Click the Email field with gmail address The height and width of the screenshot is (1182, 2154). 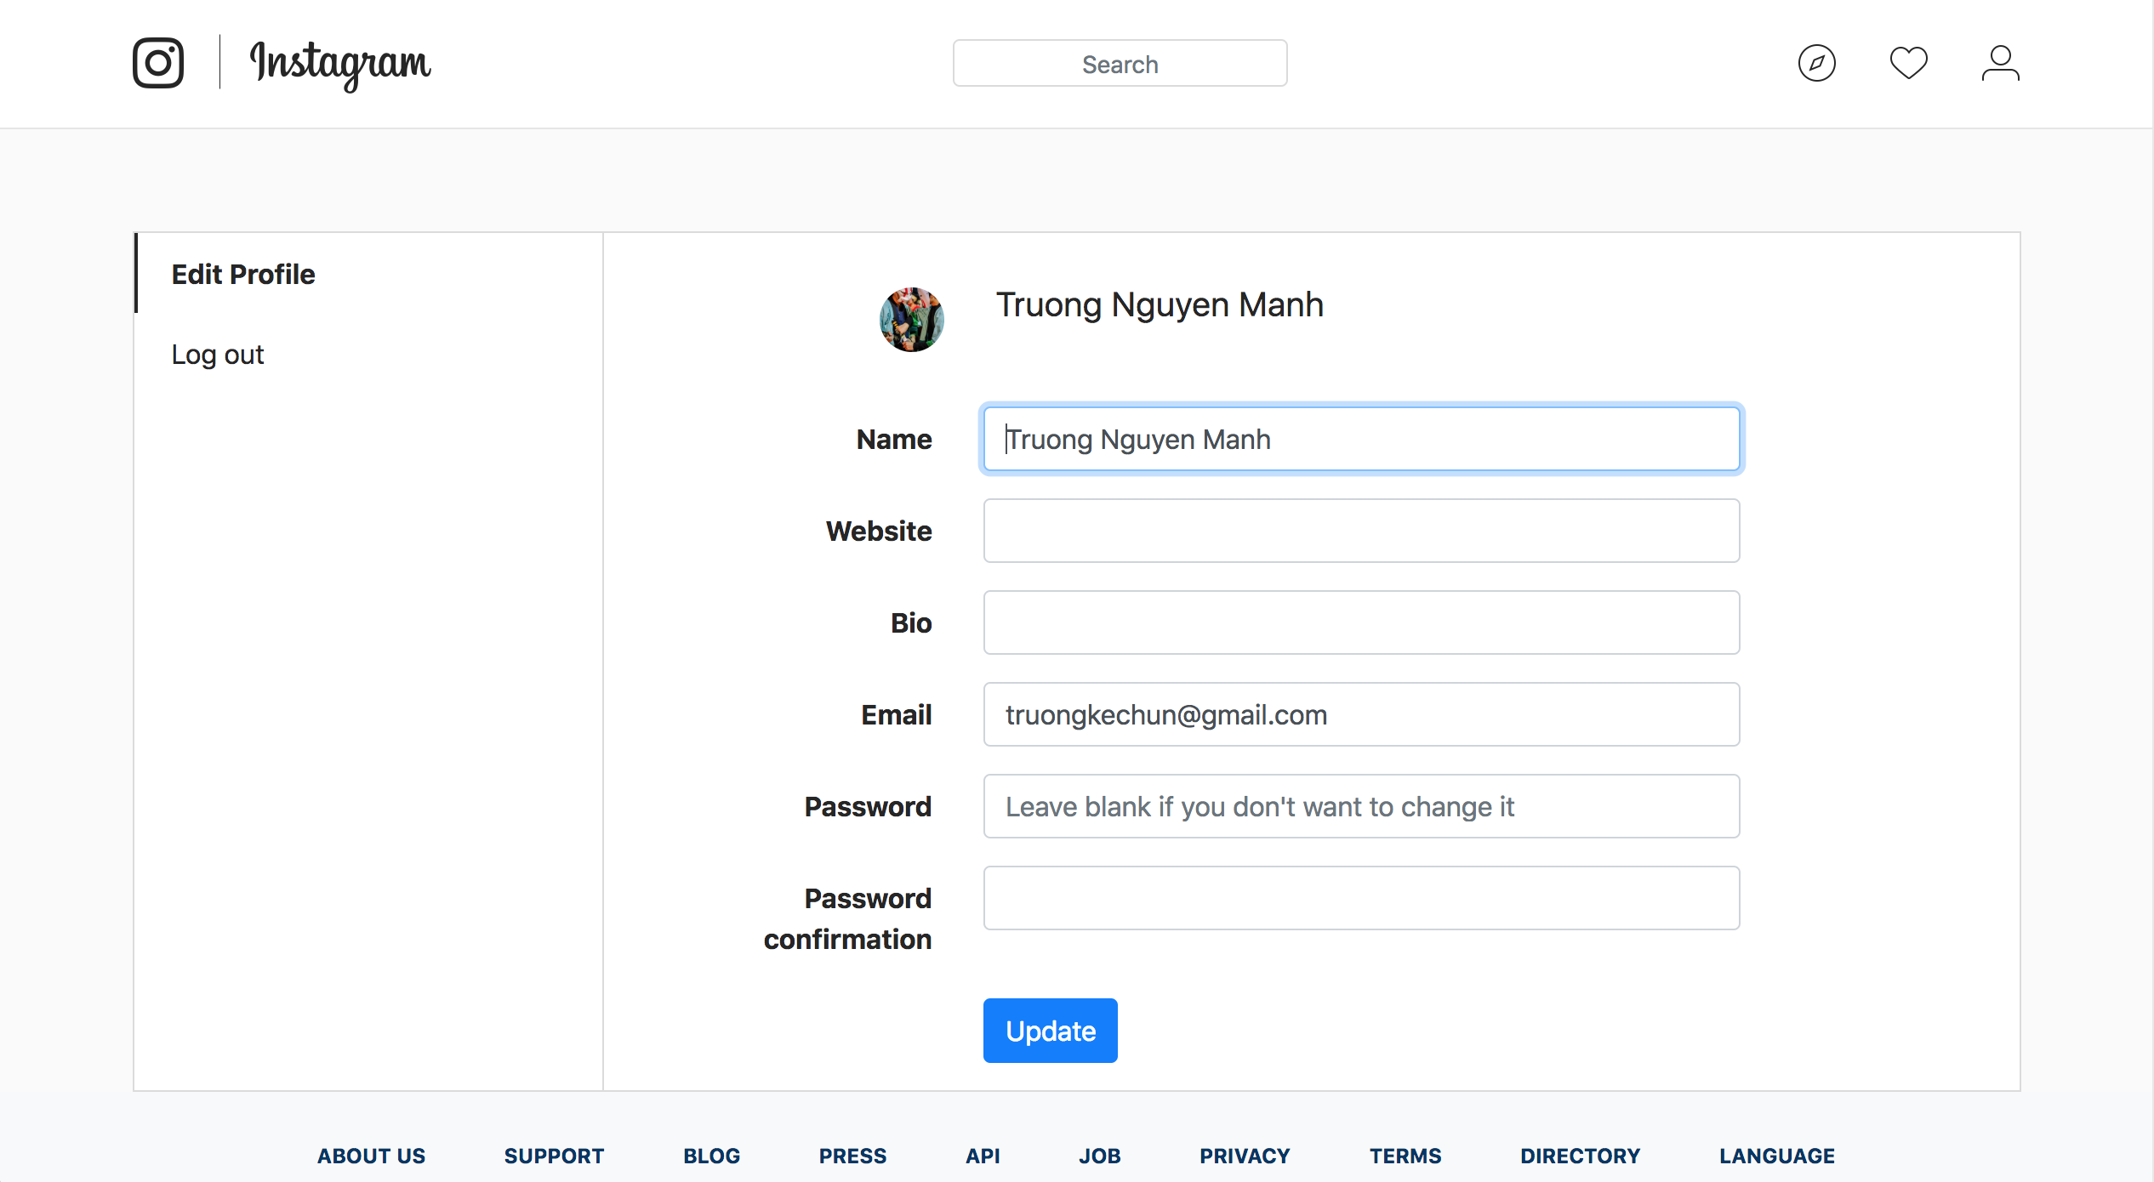click(x=1361, y=714)
